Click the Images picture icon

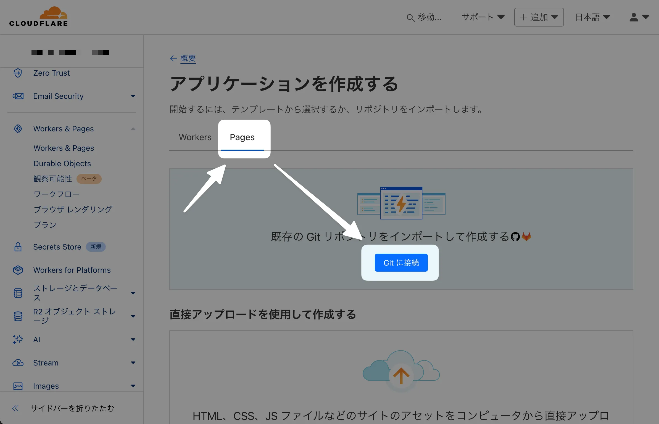(18, 386)
